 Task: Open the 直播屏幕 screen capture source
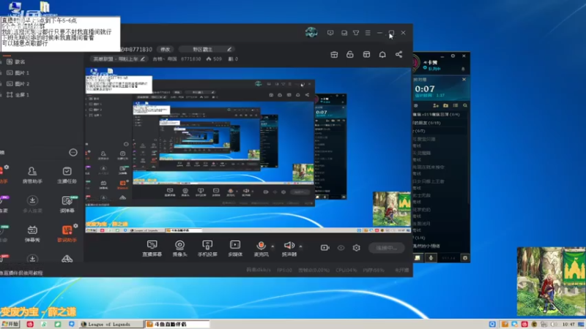coord(152,249)
